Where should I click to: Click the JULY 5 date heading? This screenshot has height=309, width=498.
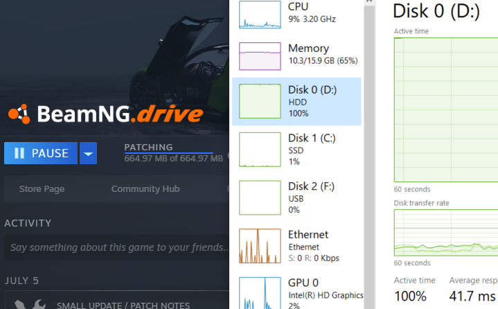click(x=21, y=281)
